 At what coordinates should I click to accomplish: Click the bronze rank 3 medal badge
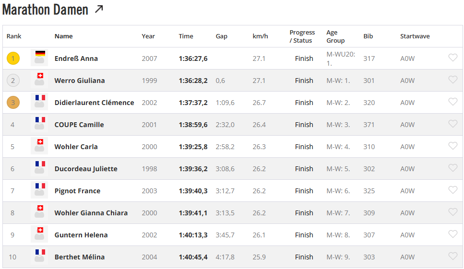click(x=13, y=103)
